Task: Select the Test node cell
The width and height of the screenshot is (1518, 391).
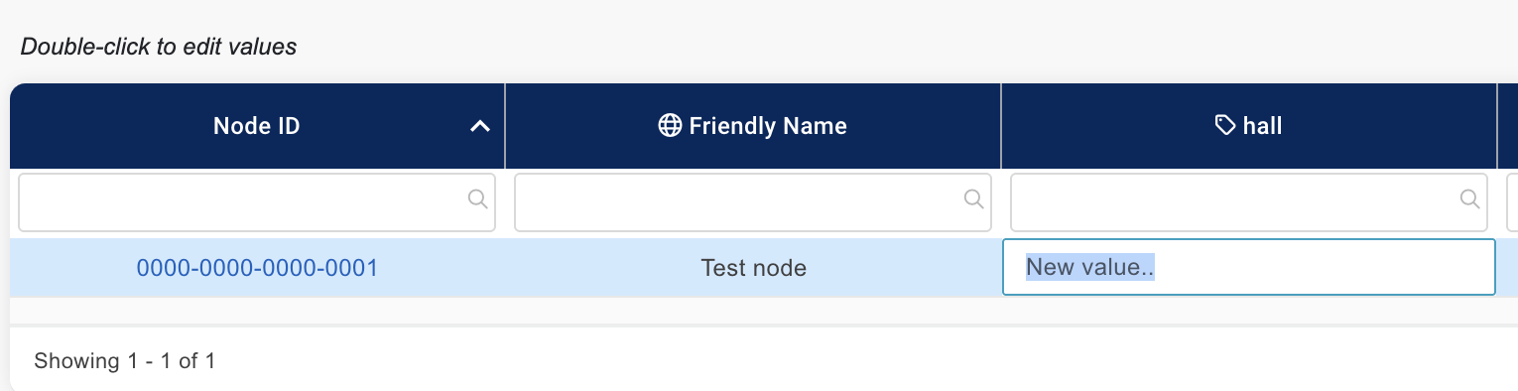Action: (753, 268)
